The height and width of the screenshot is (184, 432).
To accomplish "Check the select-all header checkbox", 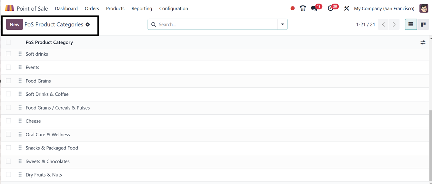I will coord(8,42).
